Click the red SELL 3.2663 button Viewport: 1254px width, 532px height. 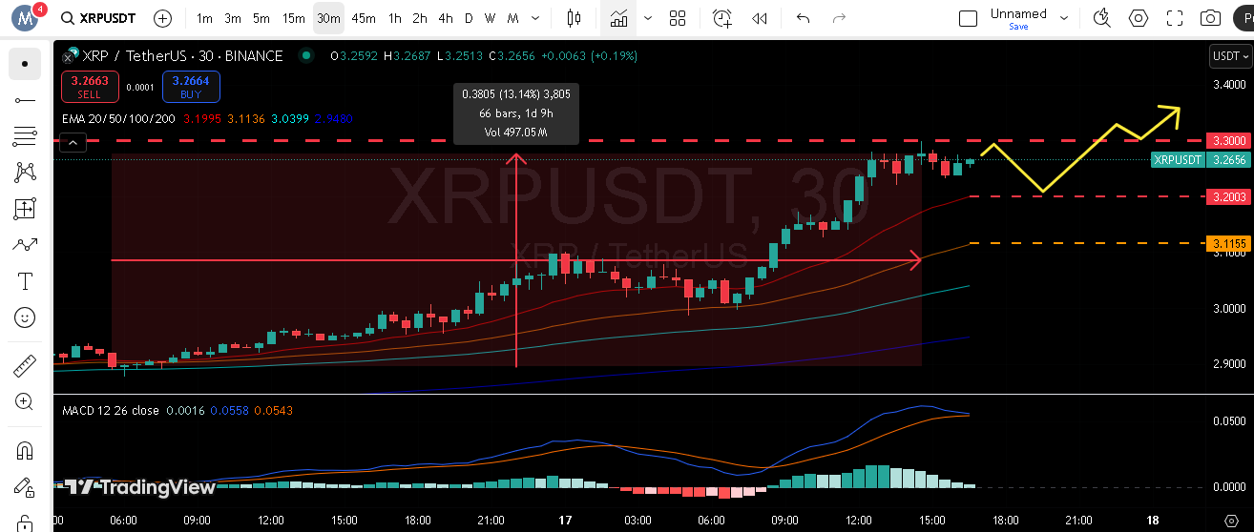90,87
